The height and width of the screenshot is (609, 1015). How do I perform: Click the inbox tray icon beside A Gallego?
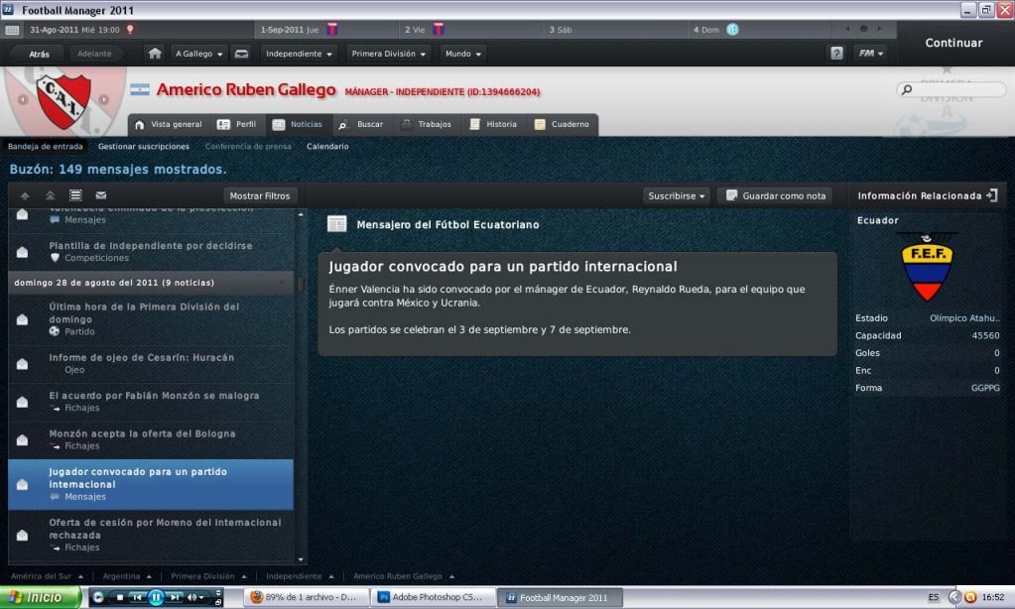[x=241, y=54]
